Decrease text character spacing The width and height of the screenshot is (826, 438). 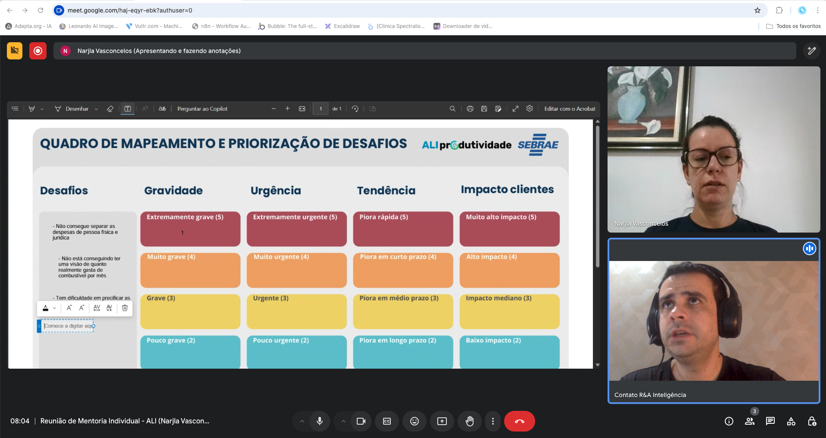tap(109, 308)
